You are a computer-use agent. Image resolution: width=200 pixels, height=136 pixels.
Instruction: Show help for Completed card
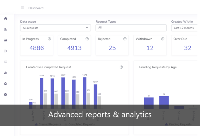point(87,39)
